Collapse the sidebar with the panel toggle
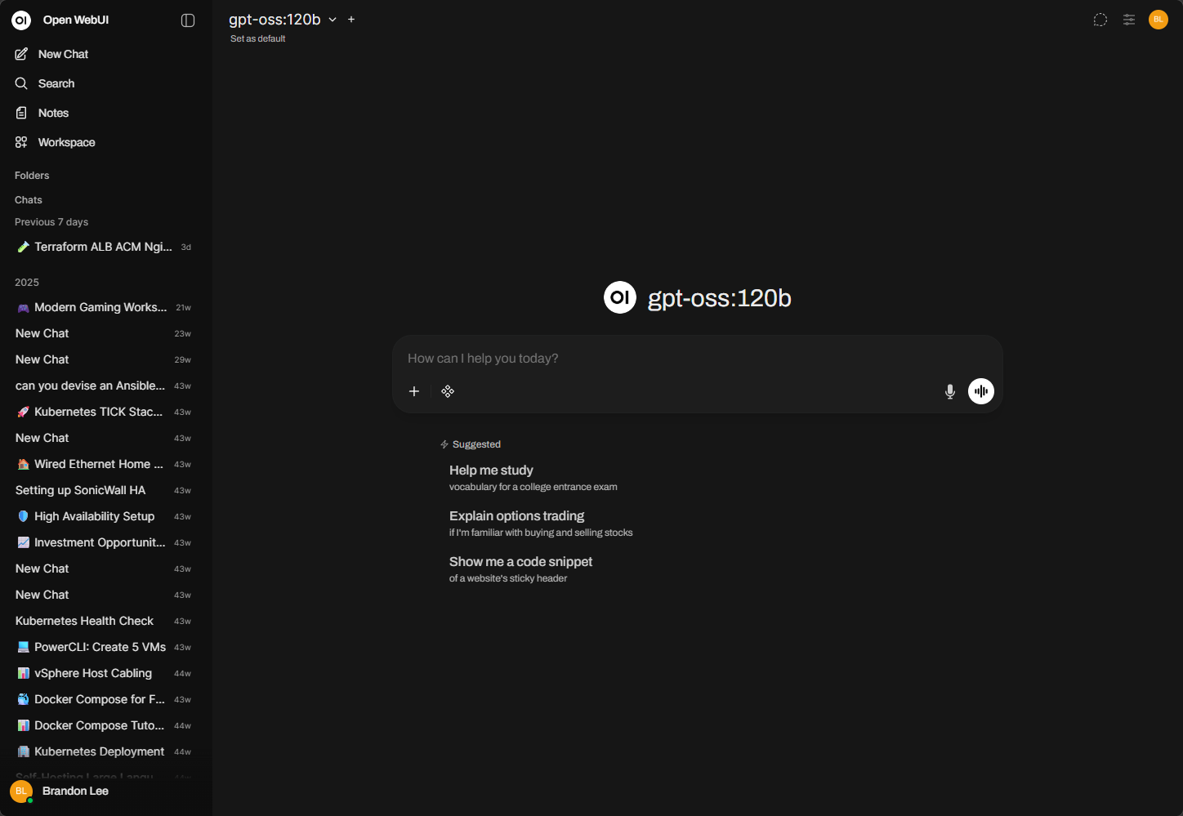This screenshot has width=1183, height=816. (x=188, y=20)
